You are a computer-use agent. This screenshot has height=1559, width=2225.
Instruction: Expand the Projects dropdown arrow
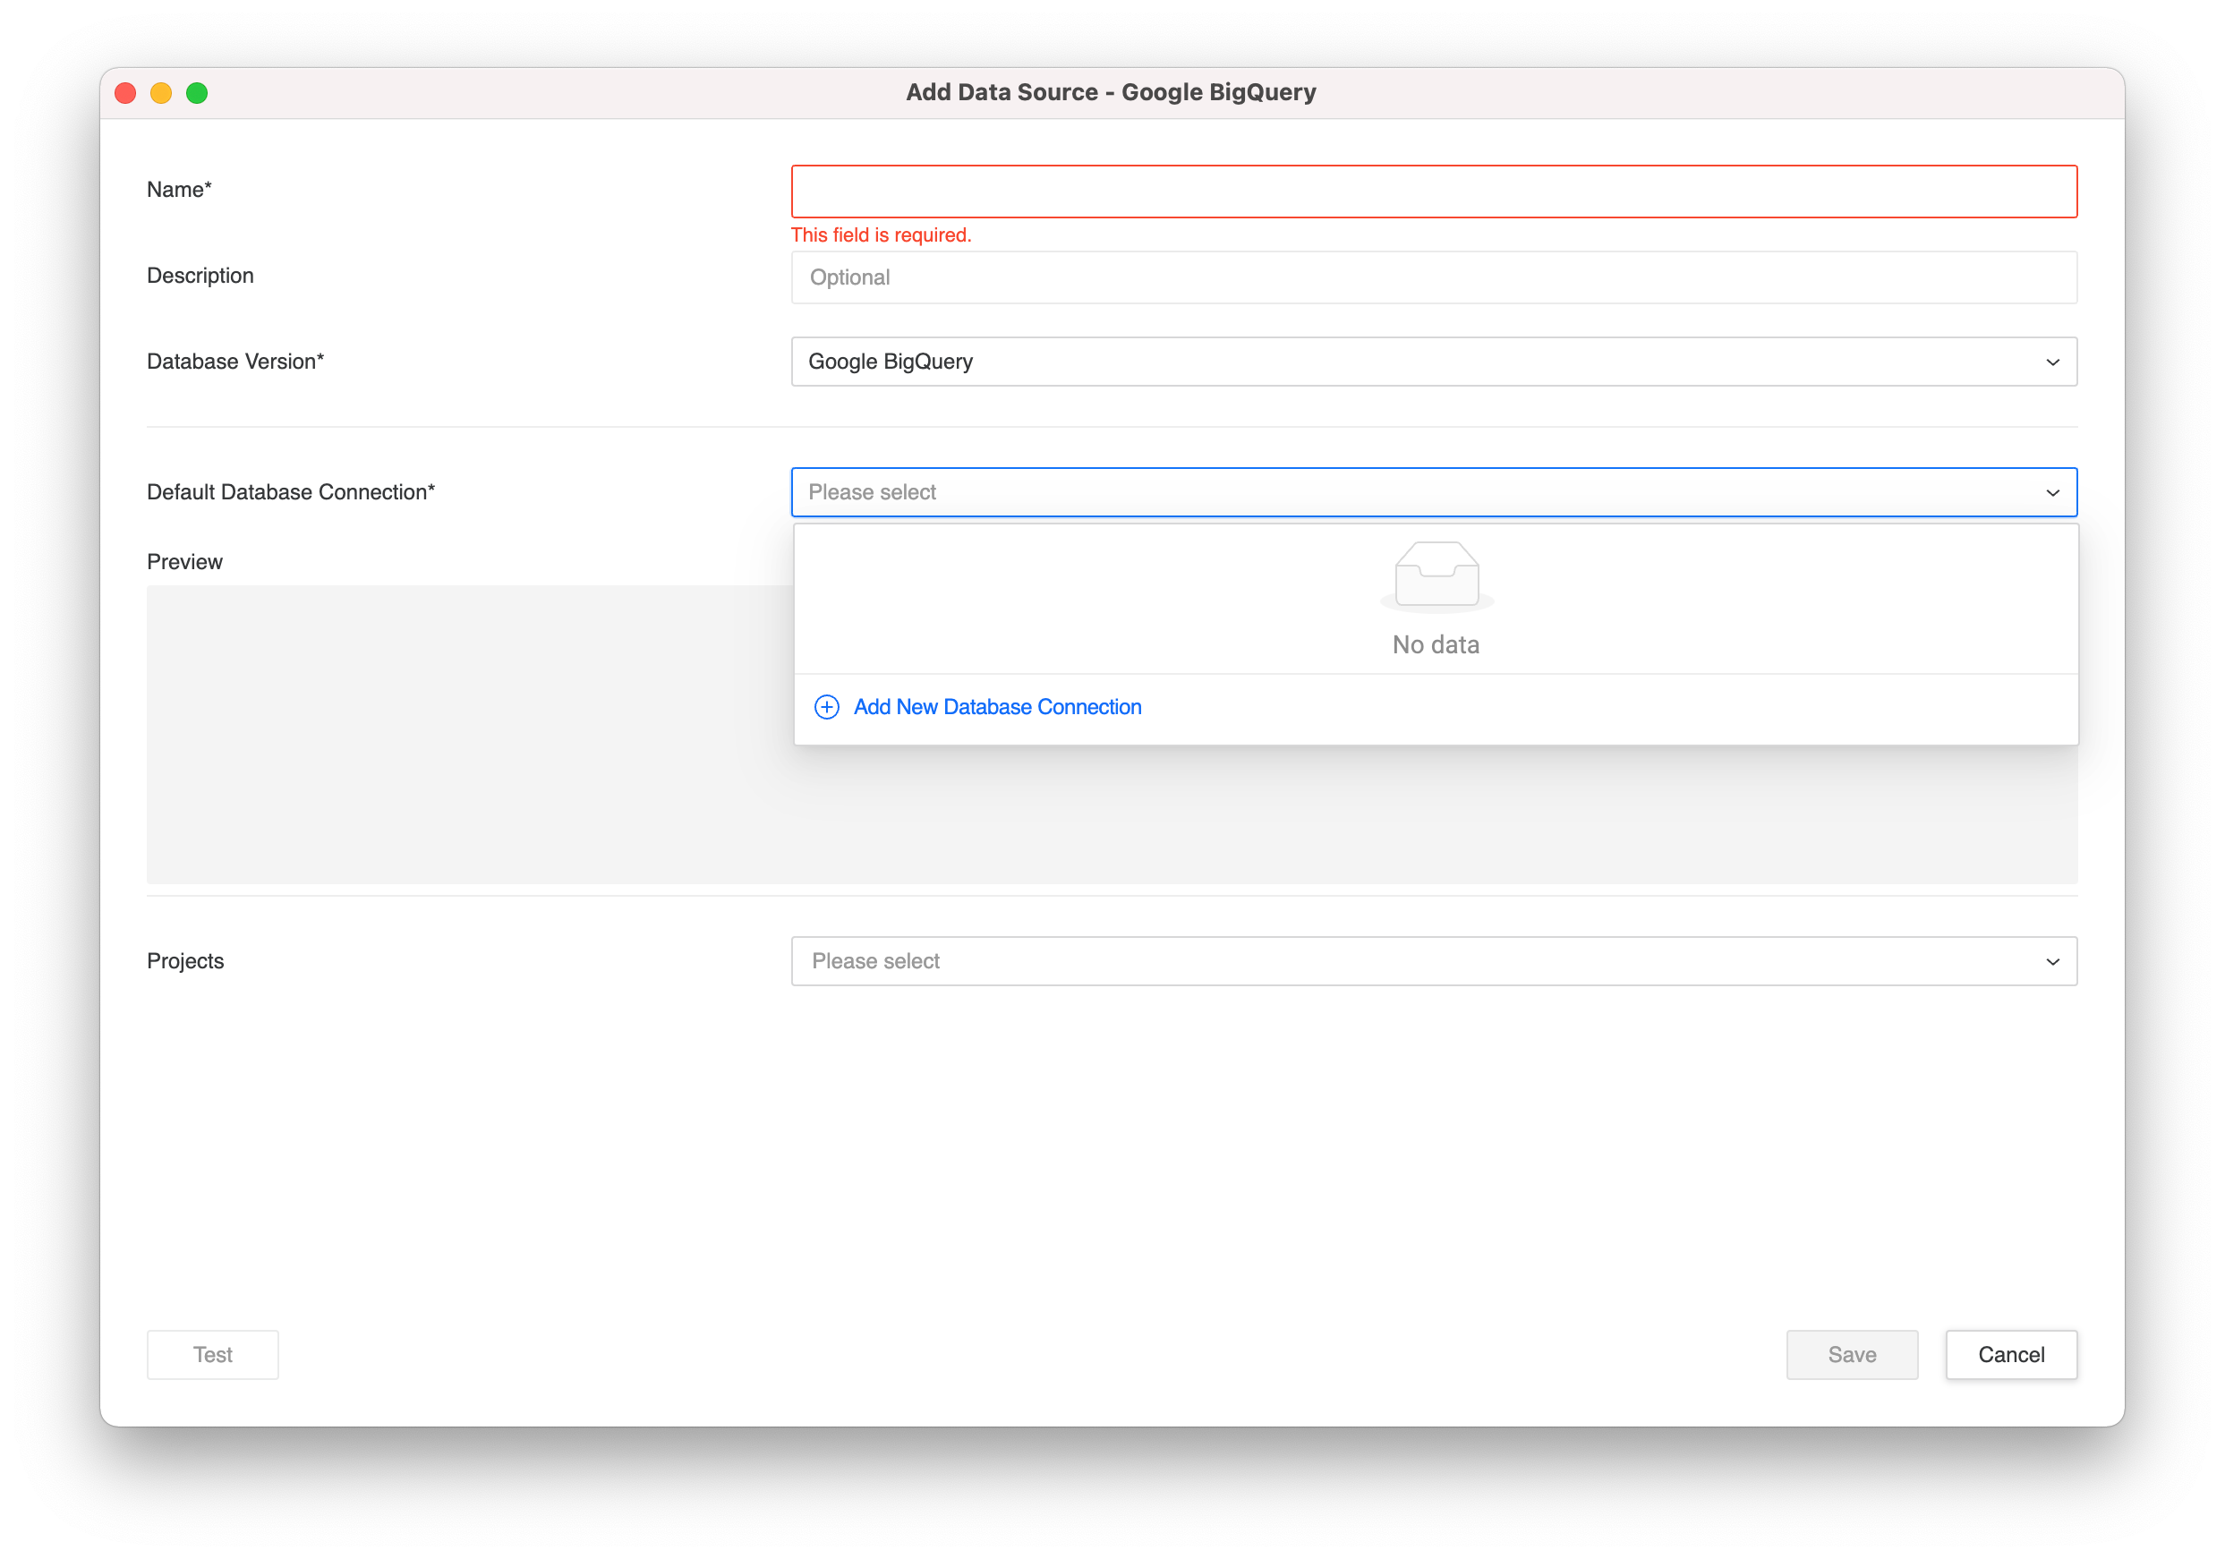coord(2051,962)
